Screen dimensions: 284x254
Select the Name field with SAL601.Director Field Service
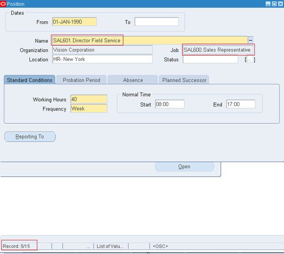(149, 41)
